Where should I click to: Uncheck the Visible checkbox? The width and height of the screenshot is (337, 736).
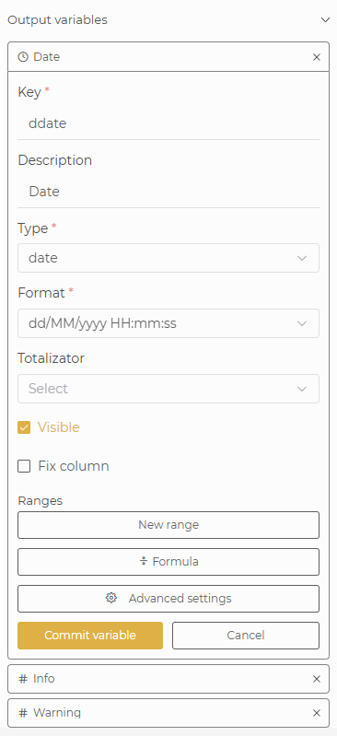click(24, 427)
